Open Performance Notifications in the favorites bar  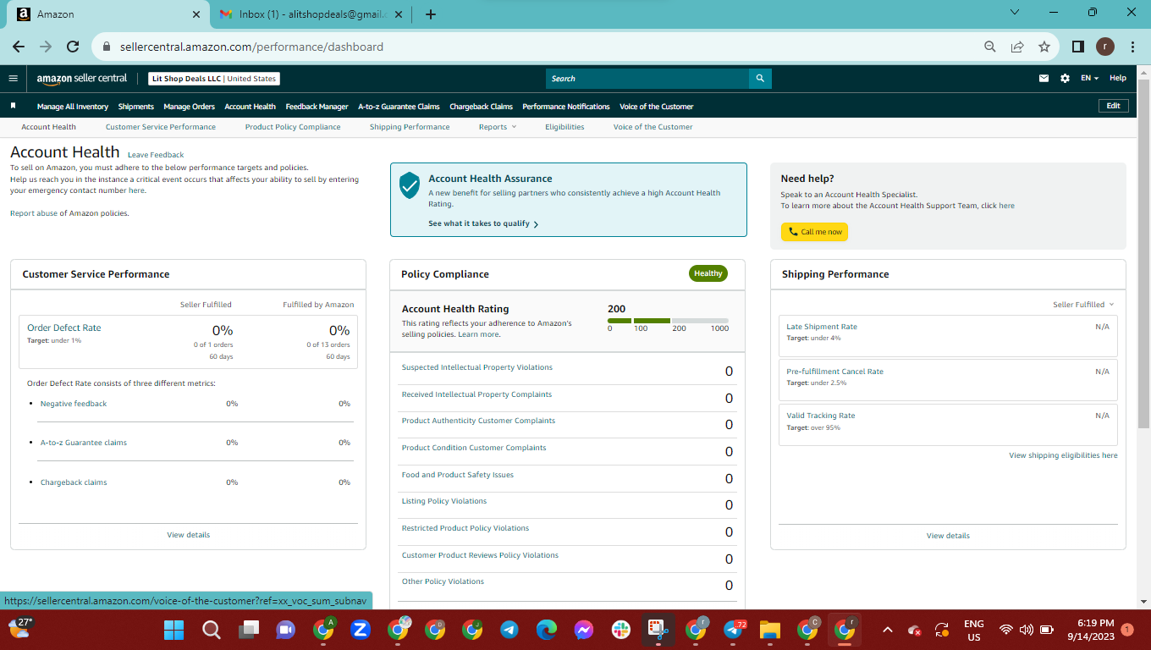pos(566,107)
